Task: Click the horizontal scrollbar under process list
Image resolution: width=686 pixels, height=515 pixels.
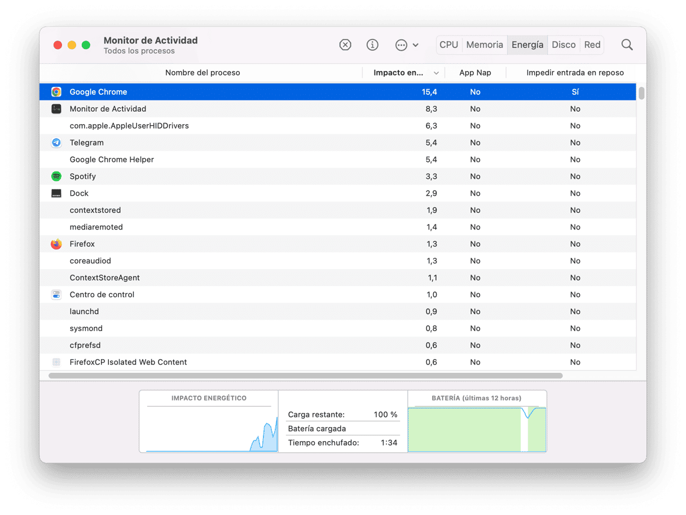Action: [305, 376]
